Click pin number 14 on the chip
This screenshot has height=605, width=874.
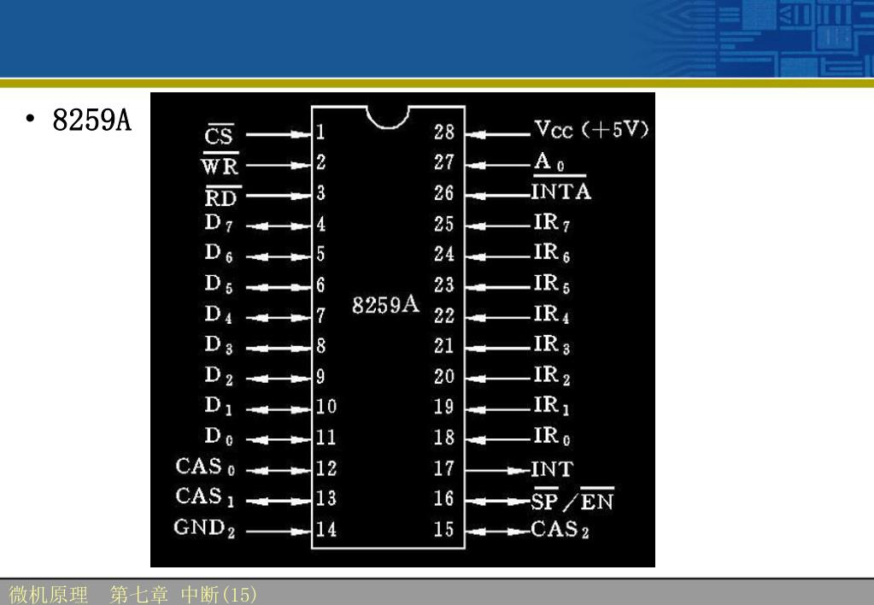pos(326,529)
